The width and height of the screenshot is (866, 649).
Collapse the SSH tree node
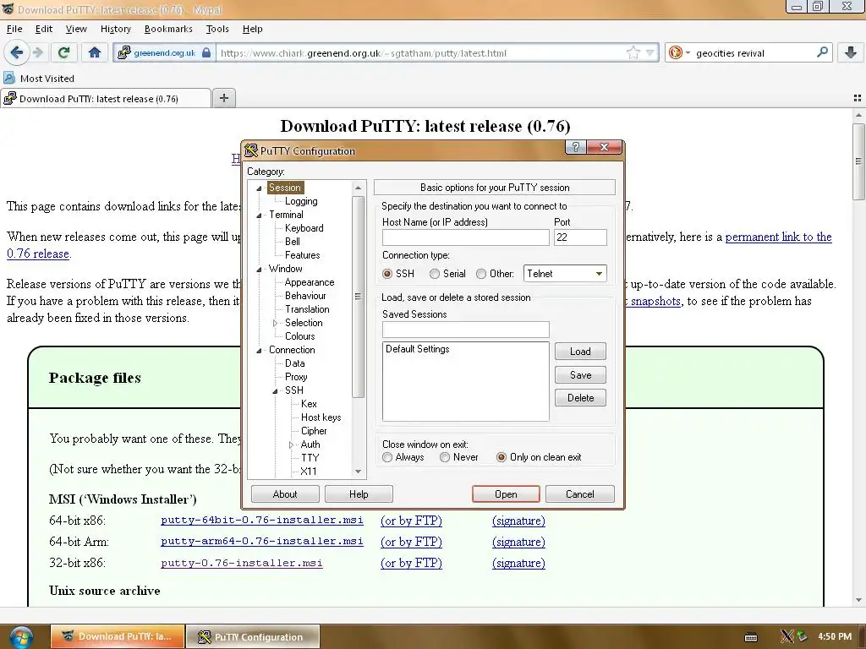click(275, 390)
